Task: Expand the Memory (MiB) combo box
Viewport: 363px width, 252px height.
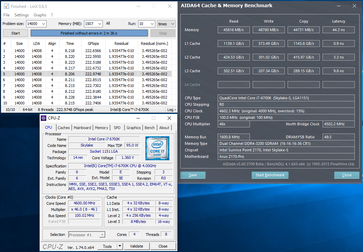Action: tap(99, 24)
